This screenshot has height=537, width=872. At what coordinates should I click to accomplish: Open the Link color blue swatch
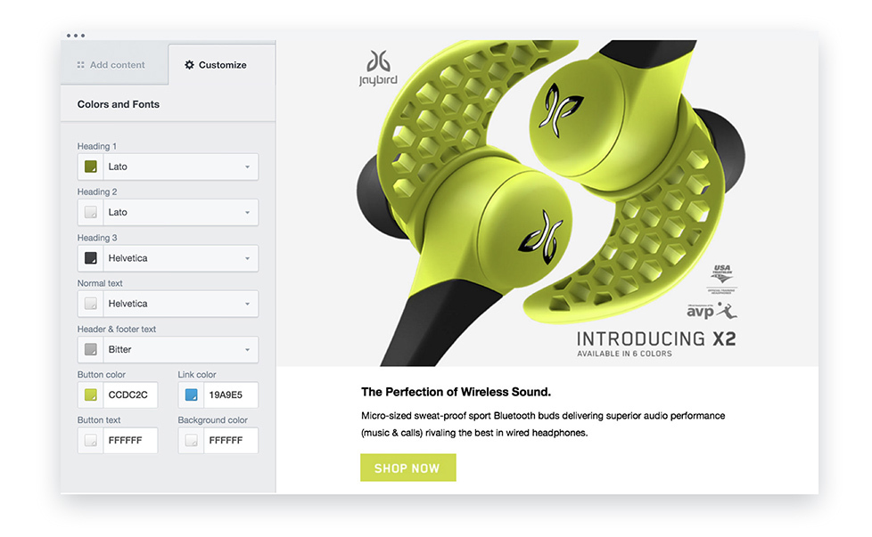coord(192,395)
